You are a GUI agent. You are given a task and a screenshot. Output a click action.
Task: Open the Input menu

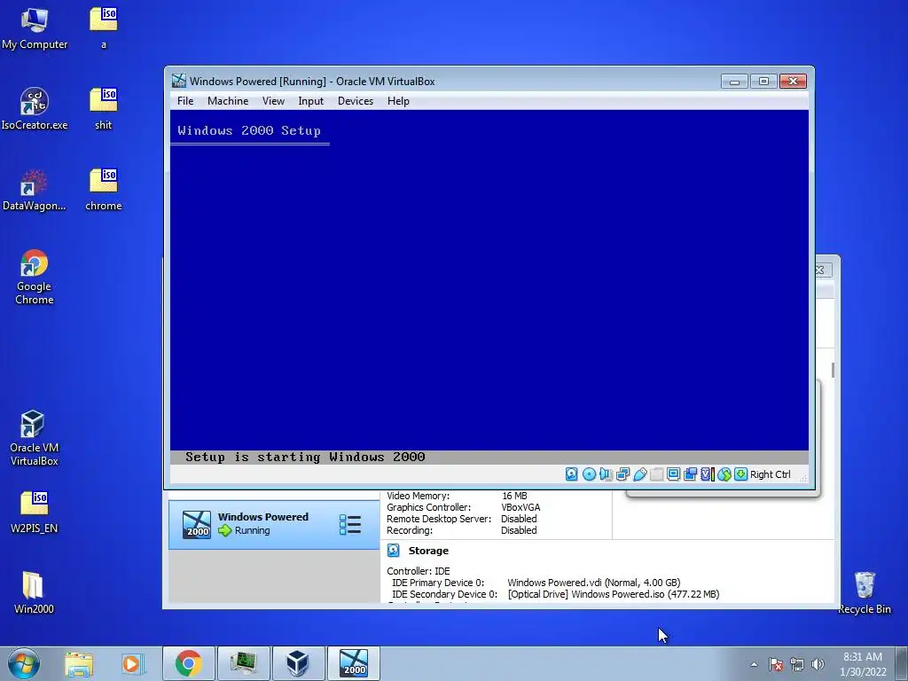pyautogui.click(x=310, y=101)
